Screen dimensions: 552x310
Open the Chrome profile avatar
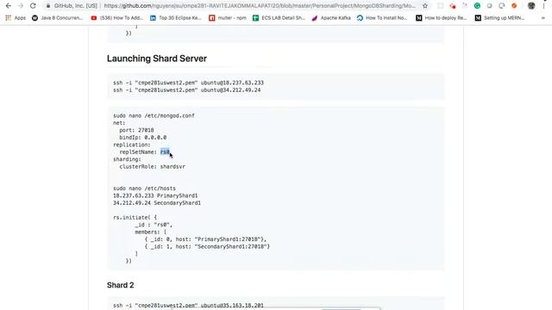click(531, 6)
